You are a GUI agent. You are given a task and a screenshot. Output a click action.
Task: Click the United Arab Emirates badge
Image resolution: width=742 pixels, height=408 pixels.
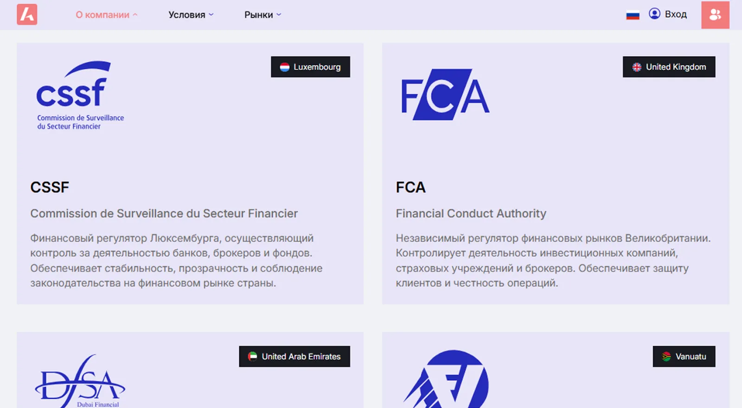click(294, 357)
